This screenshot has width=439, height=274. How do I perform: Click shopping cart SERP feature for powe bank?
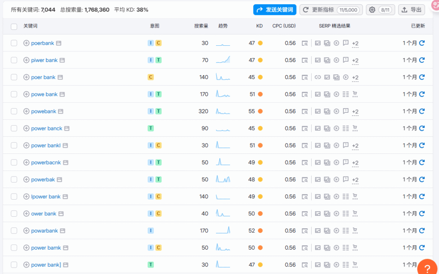pos(355,94)
